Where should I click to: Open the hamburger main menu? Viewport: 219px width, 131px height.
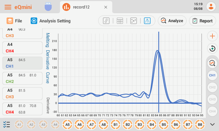point(8,7)
